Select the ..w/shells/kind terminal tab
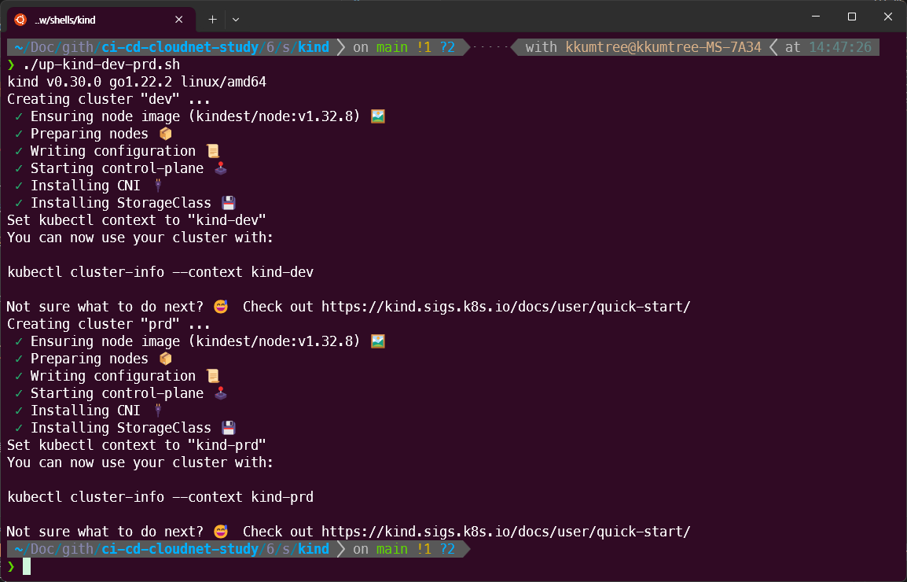 point(101,20)
